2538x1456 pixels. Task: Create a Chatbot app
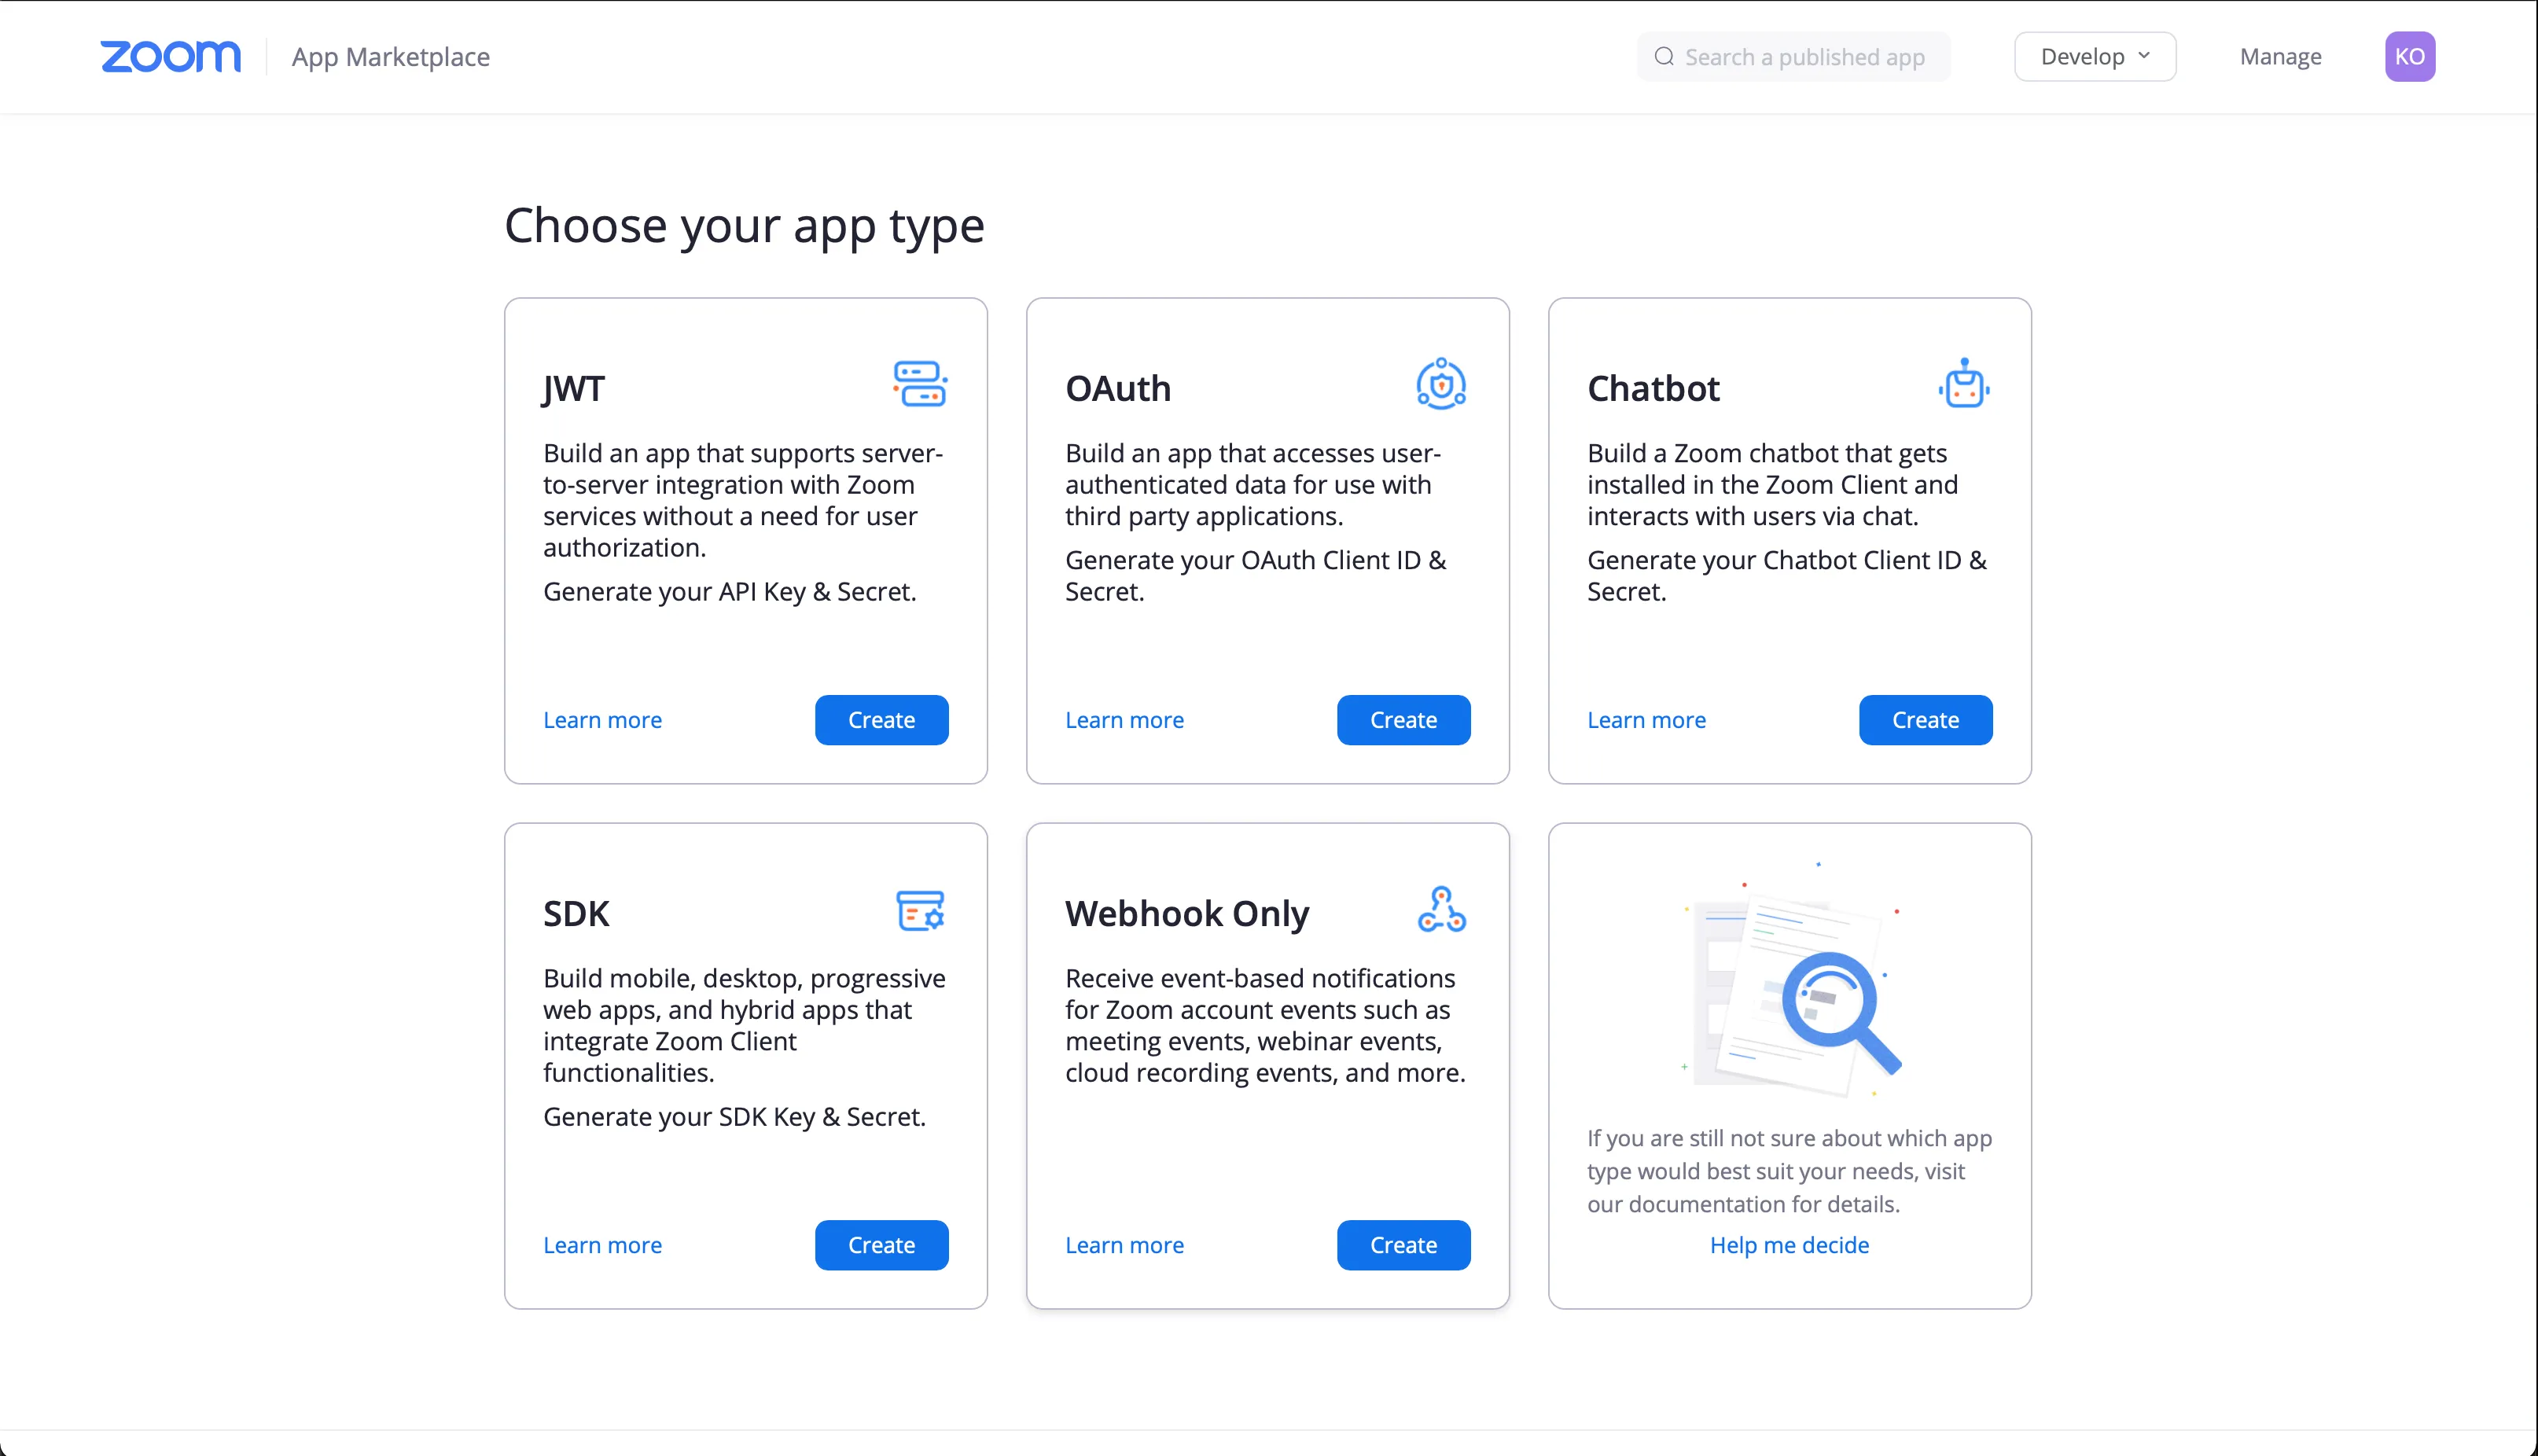[x=1925, y=720]
